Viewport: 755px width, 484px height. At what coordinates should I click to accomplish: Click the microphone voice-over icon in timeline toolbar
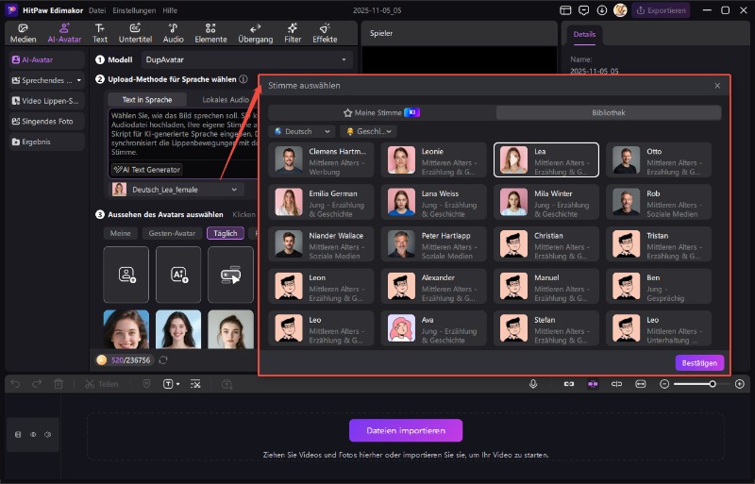coord(533,384)
